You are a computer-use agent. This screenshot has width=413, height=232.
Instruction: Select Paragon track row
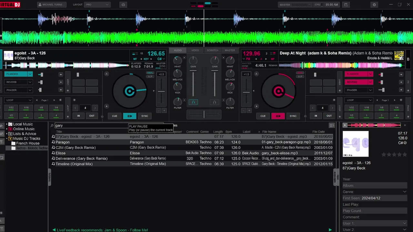click(192, 142)
